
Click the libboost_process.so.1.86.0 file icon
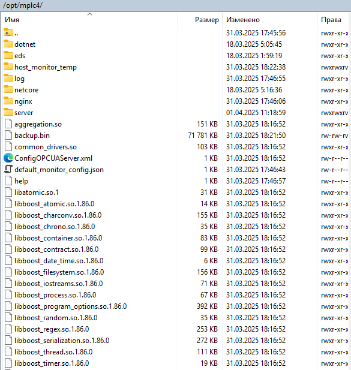tap(8, 294)
